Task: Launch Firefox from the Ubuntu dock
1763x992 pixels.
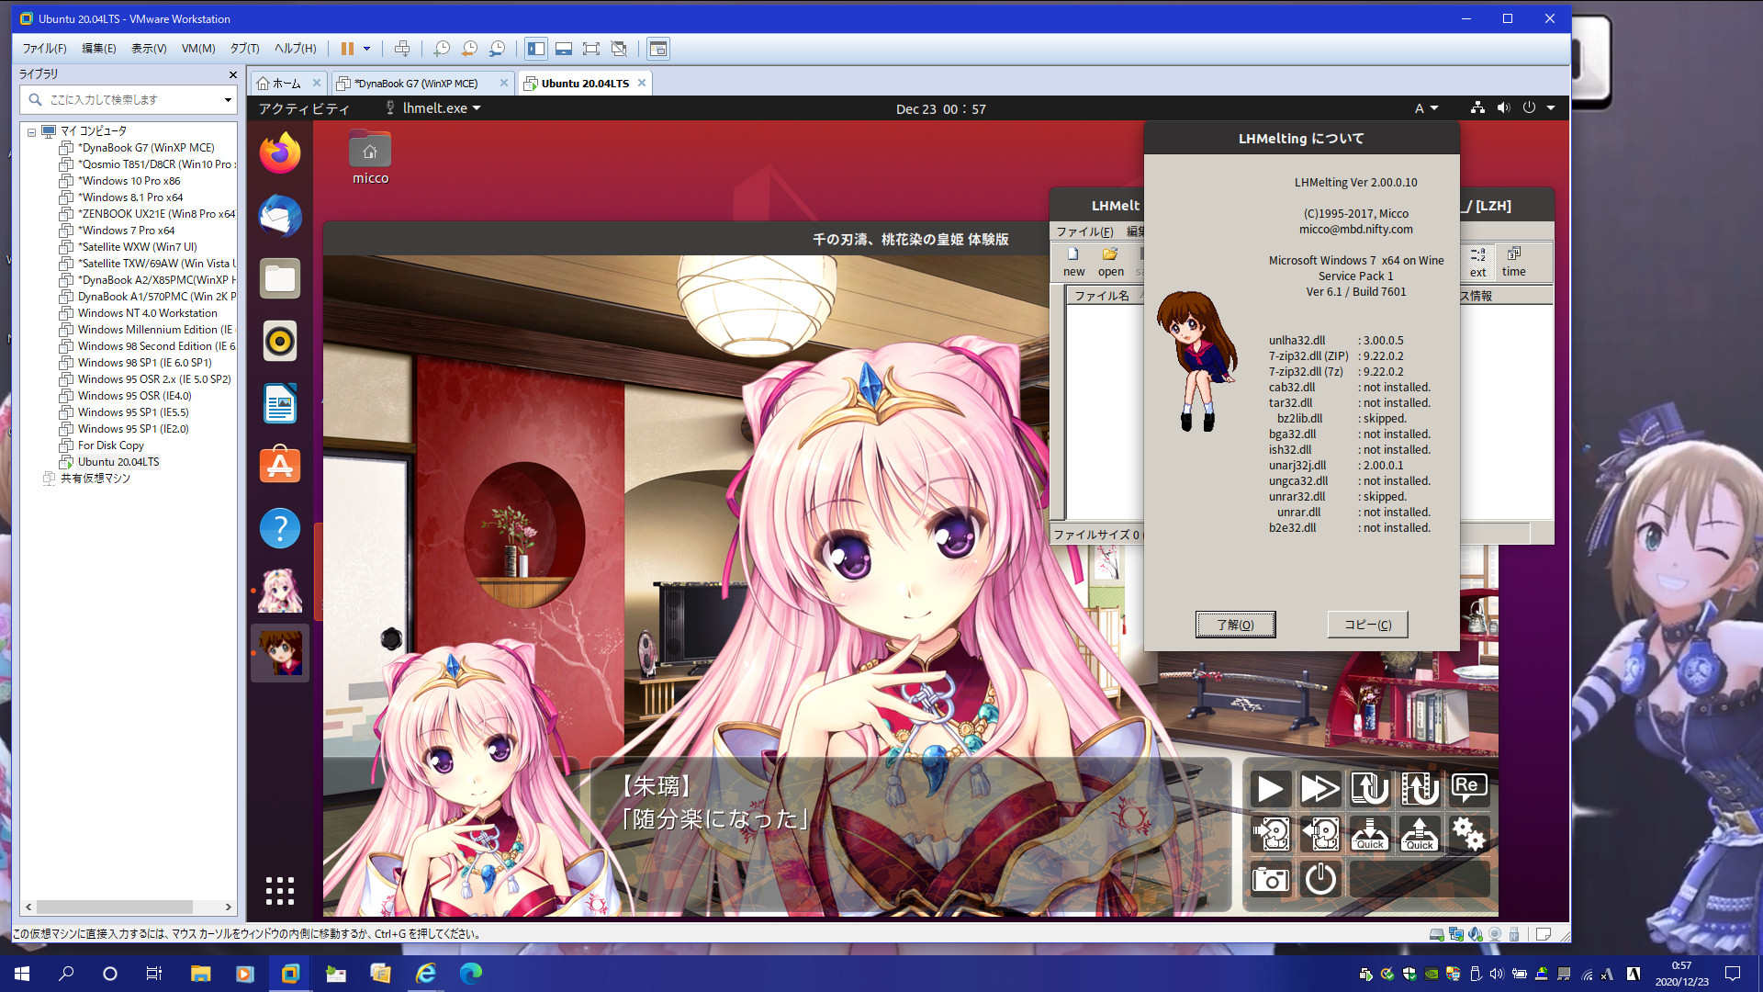Action: coord(280,152)
